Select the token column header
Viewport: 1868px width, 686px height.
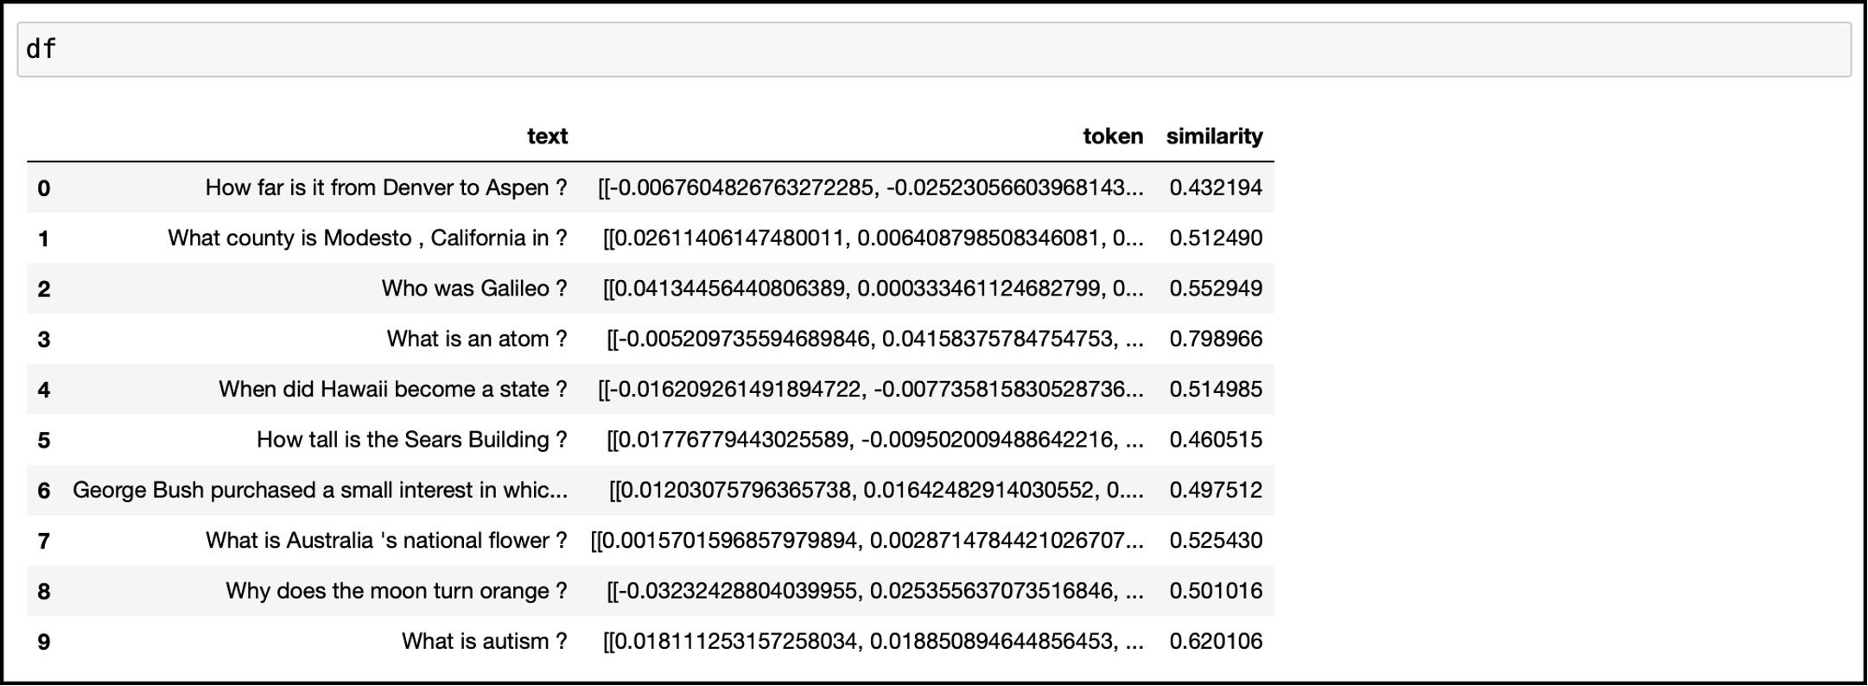[x=1113, y=137]
